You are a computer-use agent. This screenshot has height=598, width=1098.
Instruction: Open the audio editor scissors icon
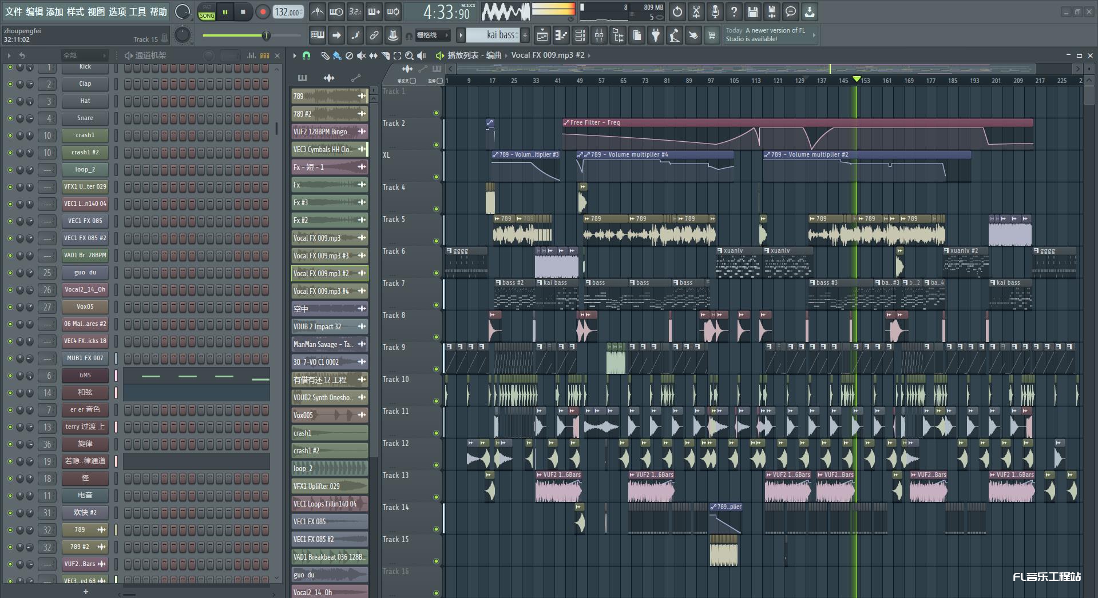pyautogui.click(x=696, y=11)
